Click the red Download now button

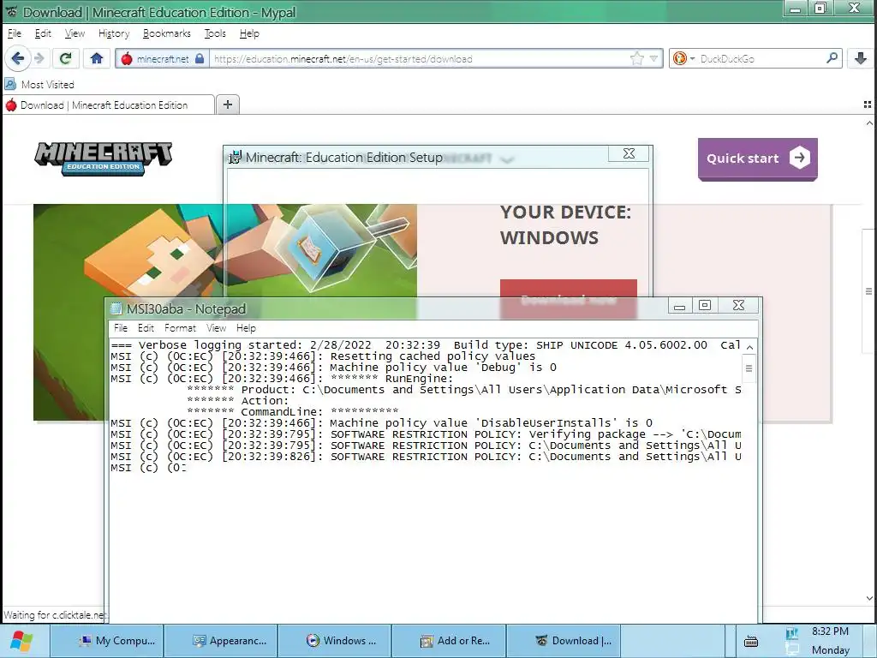coord(569,299)
